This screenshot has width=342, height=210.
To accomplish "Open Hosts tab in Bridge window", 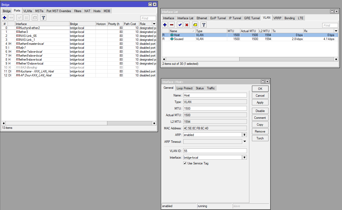I will click(97, 11).
